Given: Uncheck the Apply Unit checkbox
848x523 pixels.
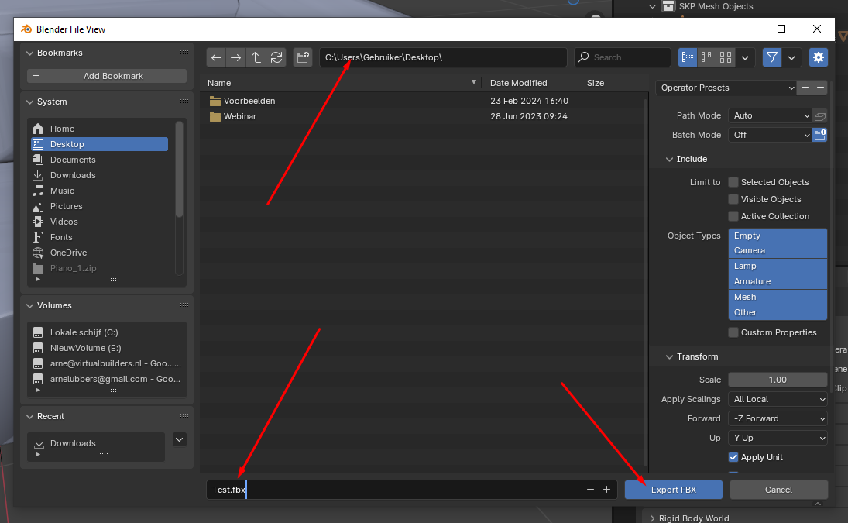Looking at the screenshot, I should [733, 457].
